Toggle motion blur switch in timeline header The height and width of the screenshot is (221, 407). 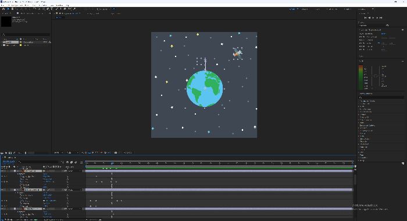click(x=76, y=162)
